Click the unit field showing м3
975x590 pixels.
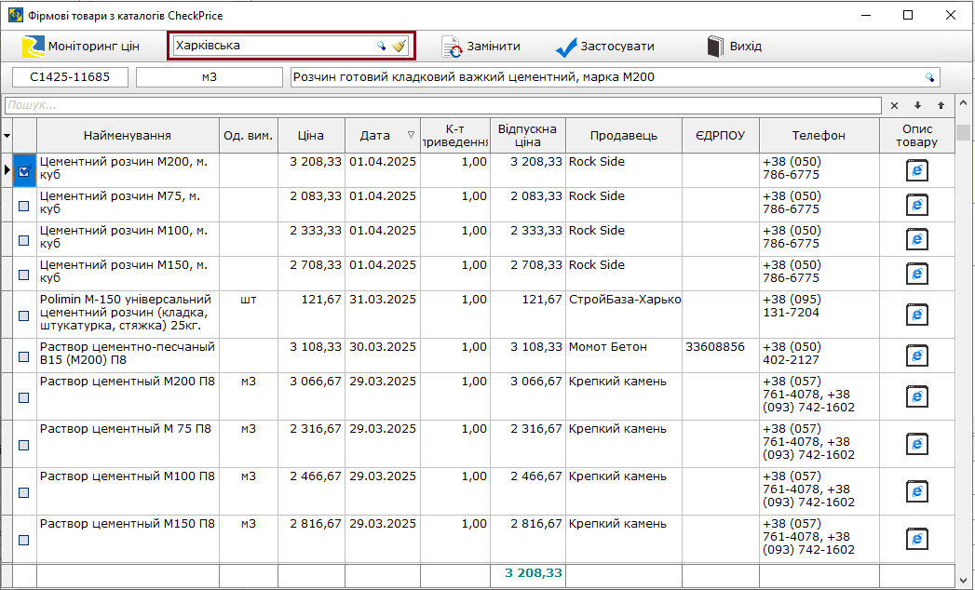[x=210, y=77]
